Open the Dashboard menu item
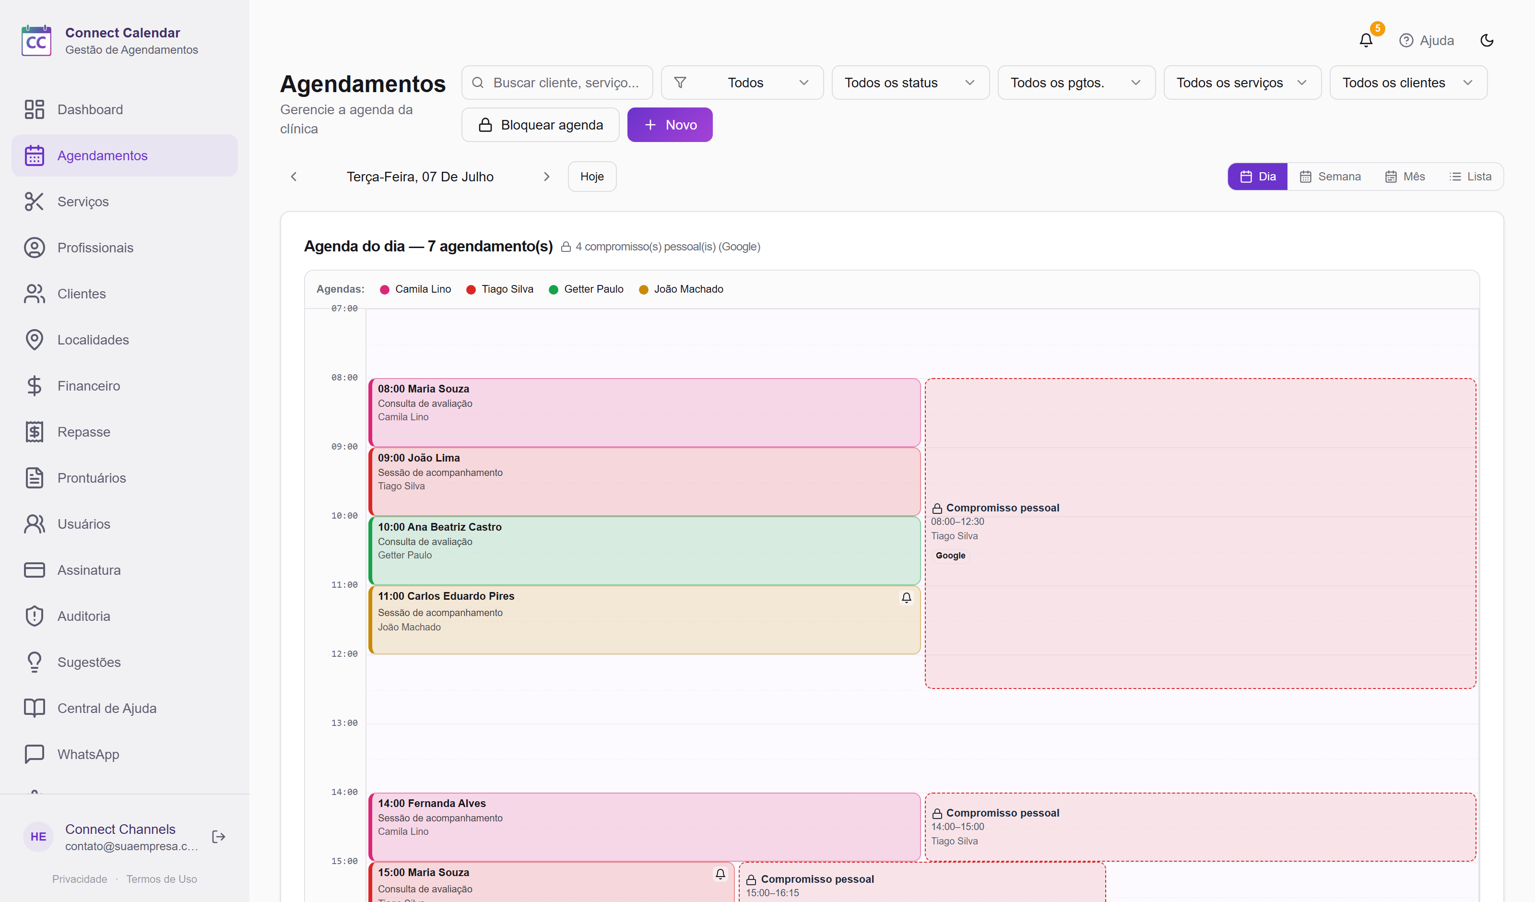Image resolution: width=1535 pixels, height=902 pixels. click(124, 110)
